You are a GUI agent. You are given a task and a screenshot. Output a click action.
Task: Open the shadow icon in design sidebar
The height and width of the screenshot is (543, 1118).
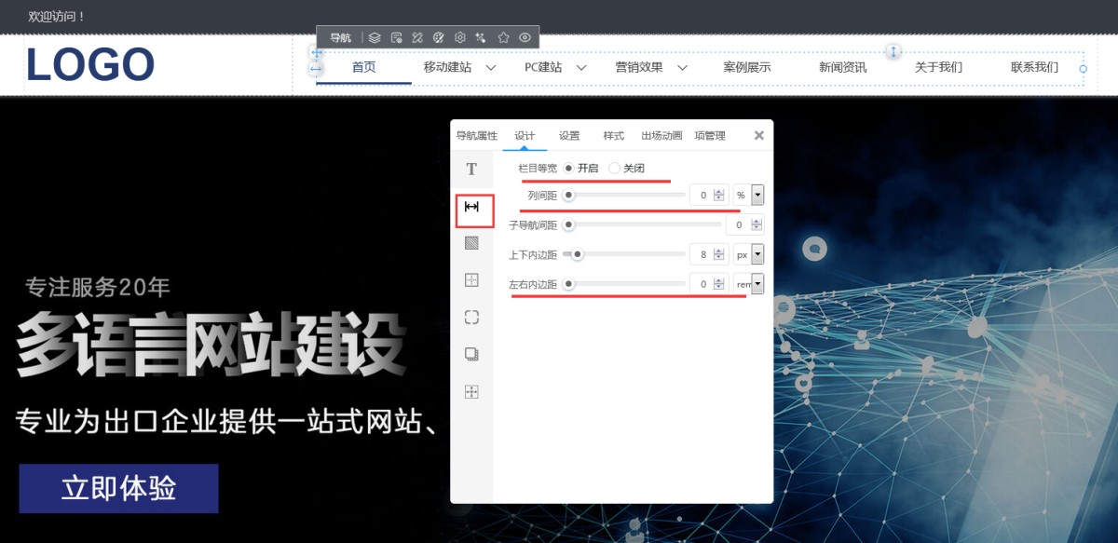(x=471, y=354)
